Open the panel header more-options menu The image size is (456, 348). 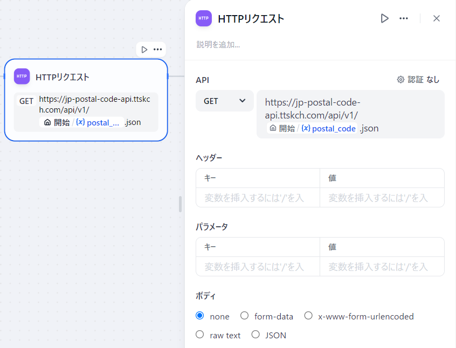pyautogui.click(x=404, y=18)
